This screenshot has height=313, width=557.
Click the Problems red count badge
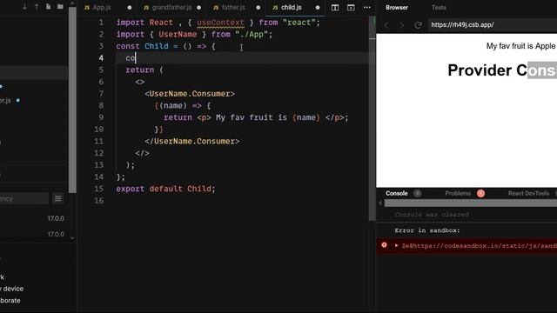click(x=480, y=193)
